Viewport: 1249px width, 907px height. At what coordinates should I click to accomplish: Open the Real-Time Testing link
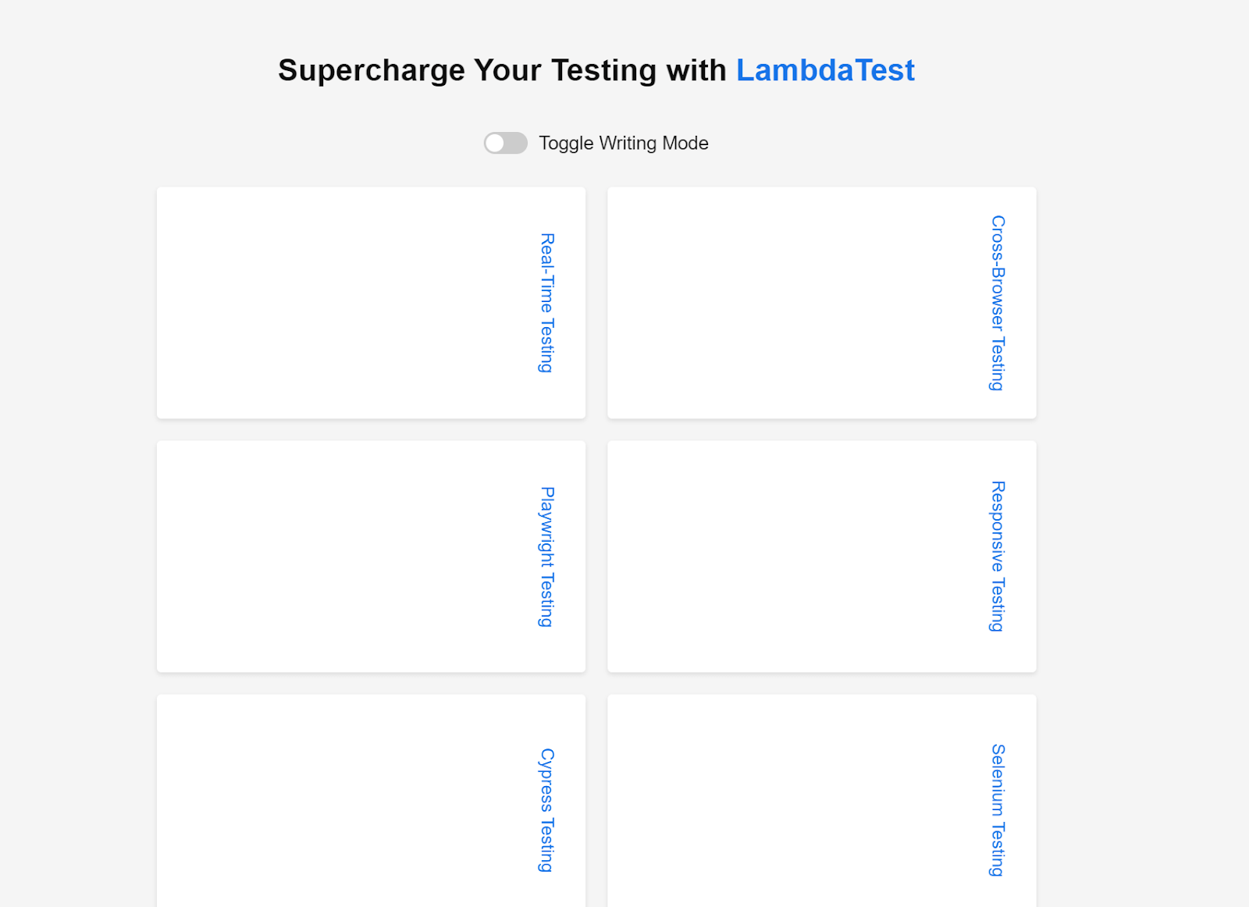click(x=547, y=303)
